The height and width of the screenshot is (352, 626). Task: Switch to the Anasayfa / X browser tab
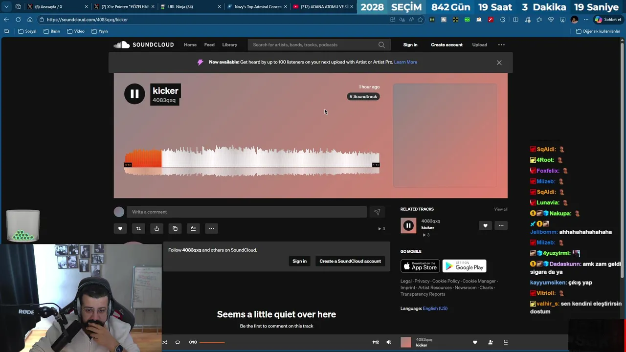click(x=58, y=7)
